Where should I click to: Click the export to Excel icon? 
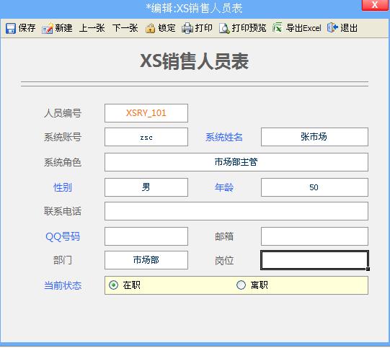point(278,27)
